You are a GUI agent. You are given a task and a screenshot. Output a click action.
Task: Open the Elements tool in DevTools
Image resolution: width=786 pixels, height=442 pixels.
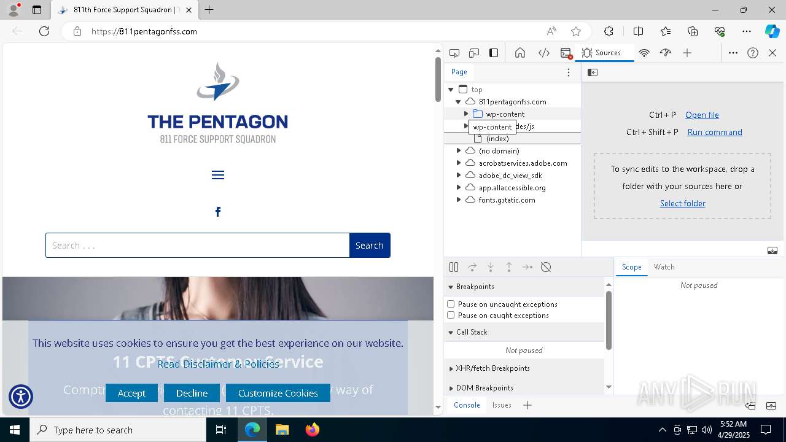[x=544, y=53]
